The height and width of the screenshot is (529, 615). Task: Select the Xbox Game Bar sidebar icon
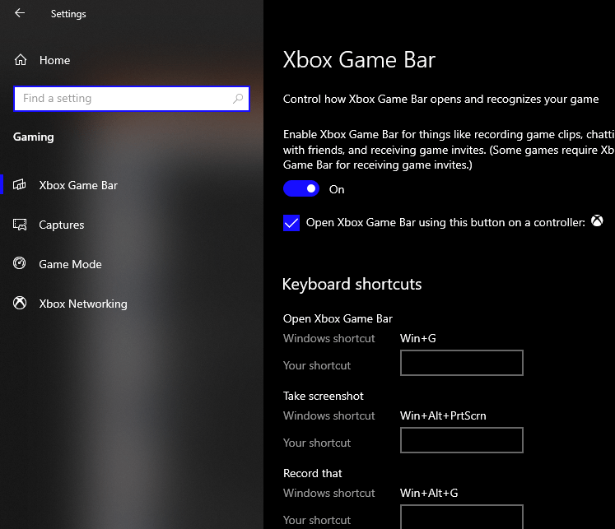19,184
